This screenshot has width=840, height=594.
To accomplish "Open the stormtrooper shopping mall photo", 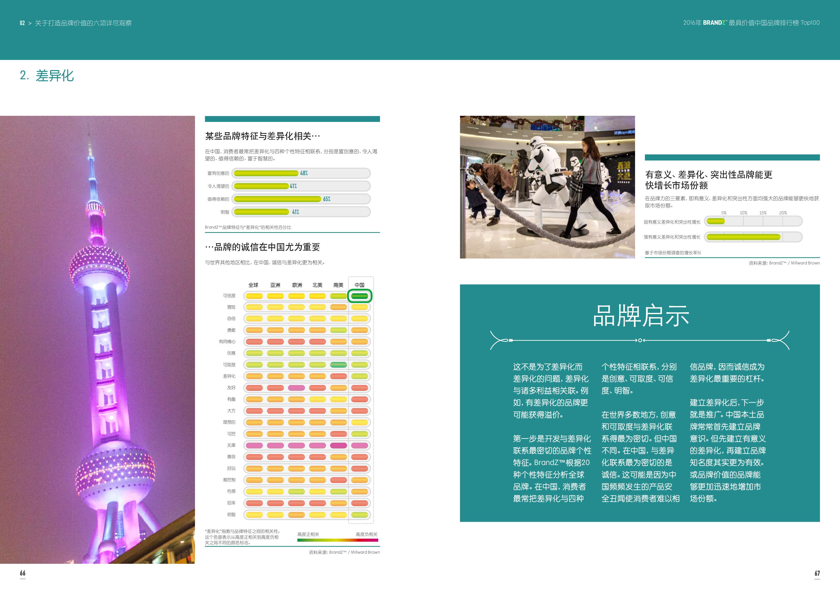I will tap(547, 187).
